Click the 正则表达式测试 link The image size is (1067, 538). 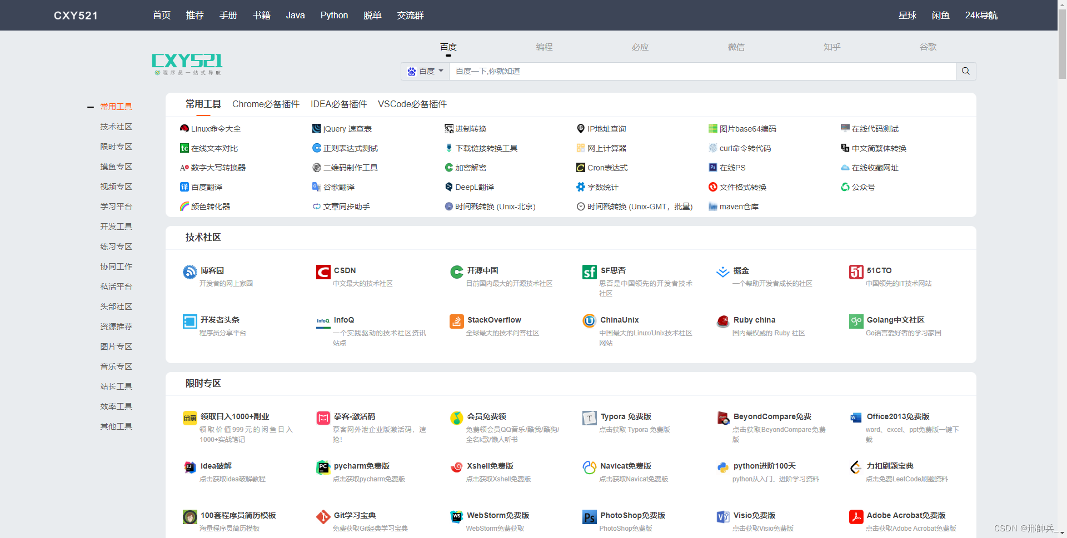pyautogui.click(x=351, y=148)
